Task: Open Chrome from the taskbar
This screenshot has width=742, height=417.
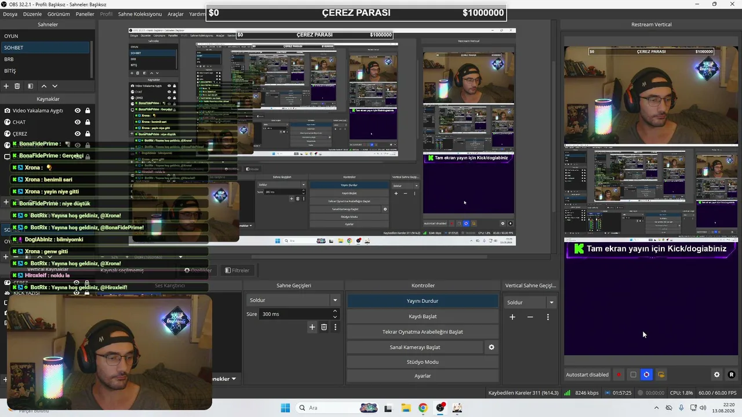Action: coord(423,408)
